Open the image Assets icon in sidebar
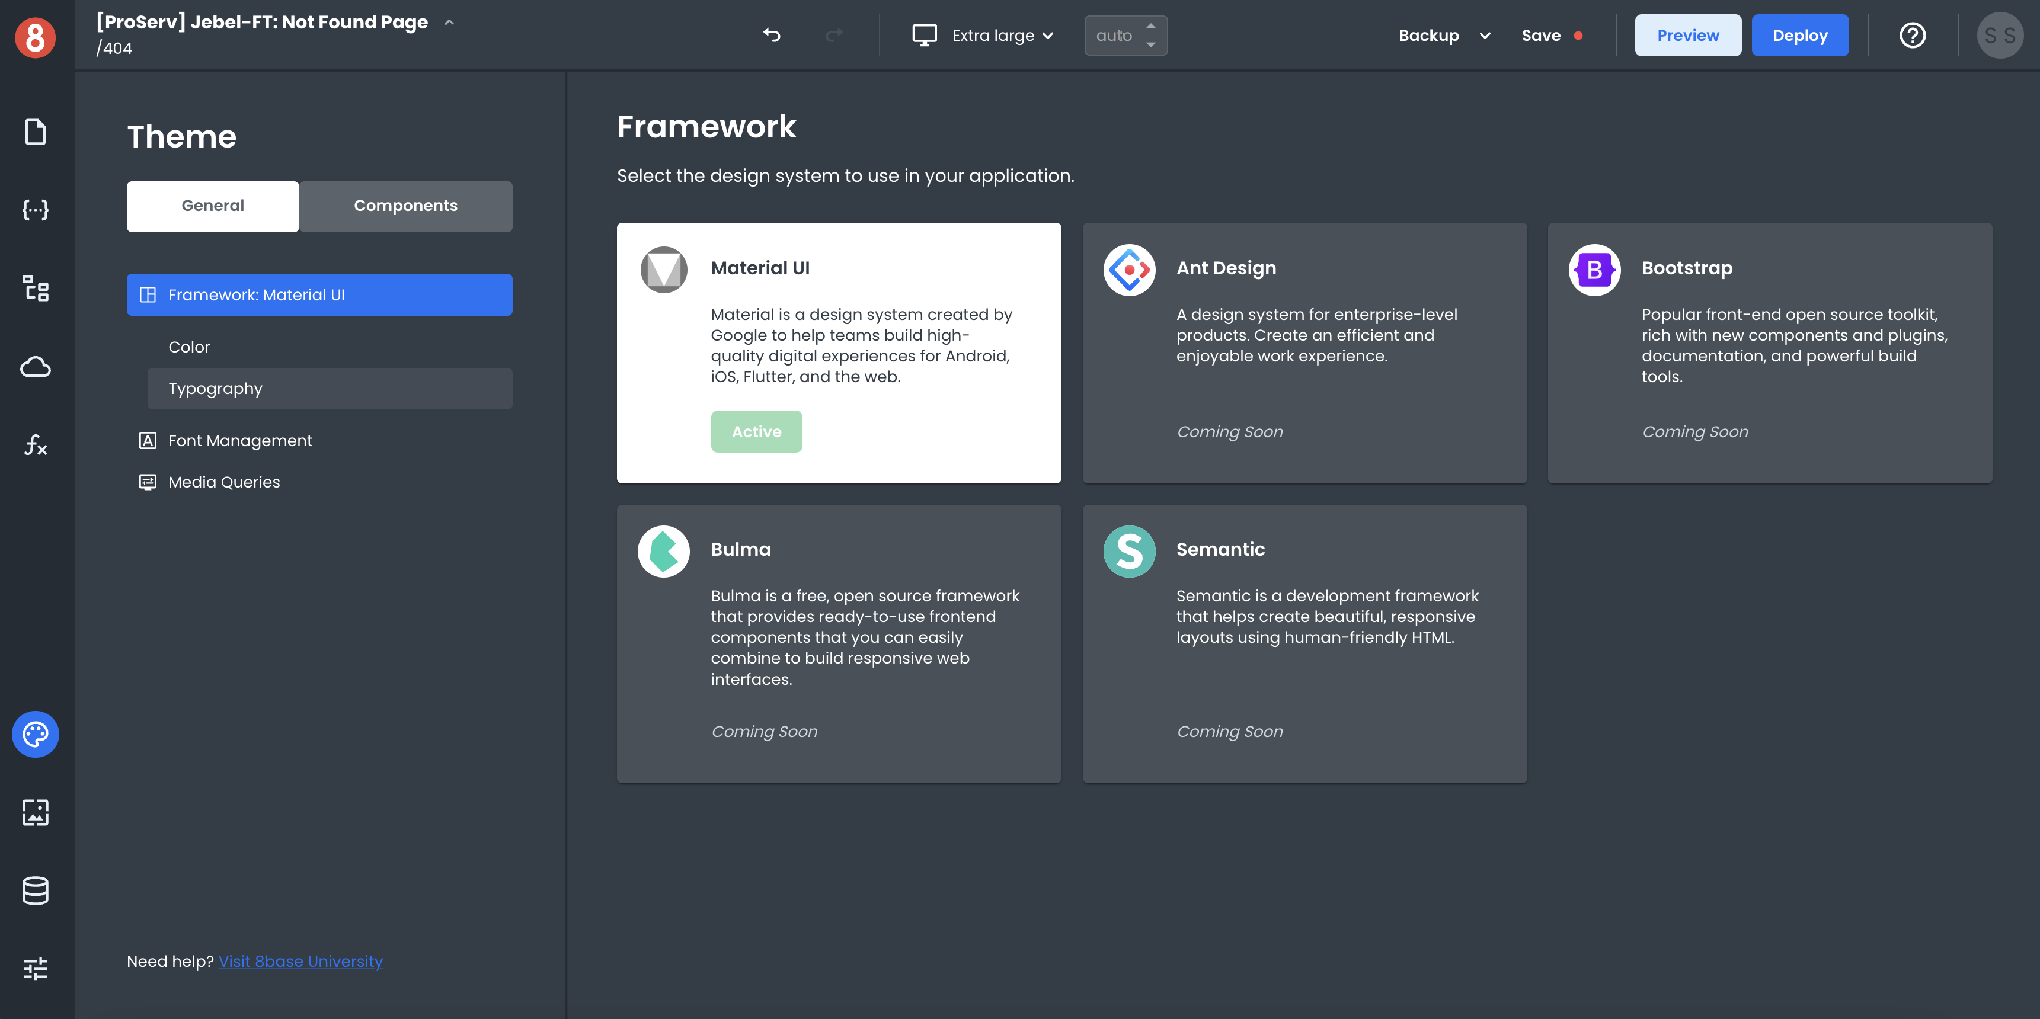The height and width of the screenshot is (1019, 2040). [x=35, y=812]
